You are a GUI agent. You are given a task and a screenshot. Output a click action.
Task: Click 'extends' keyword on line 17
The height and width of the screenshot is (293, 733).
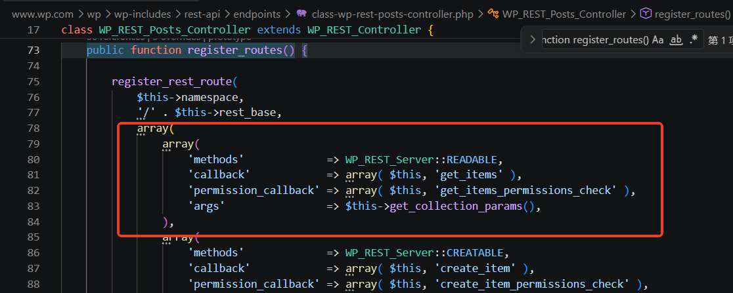[x=279, y=30]
